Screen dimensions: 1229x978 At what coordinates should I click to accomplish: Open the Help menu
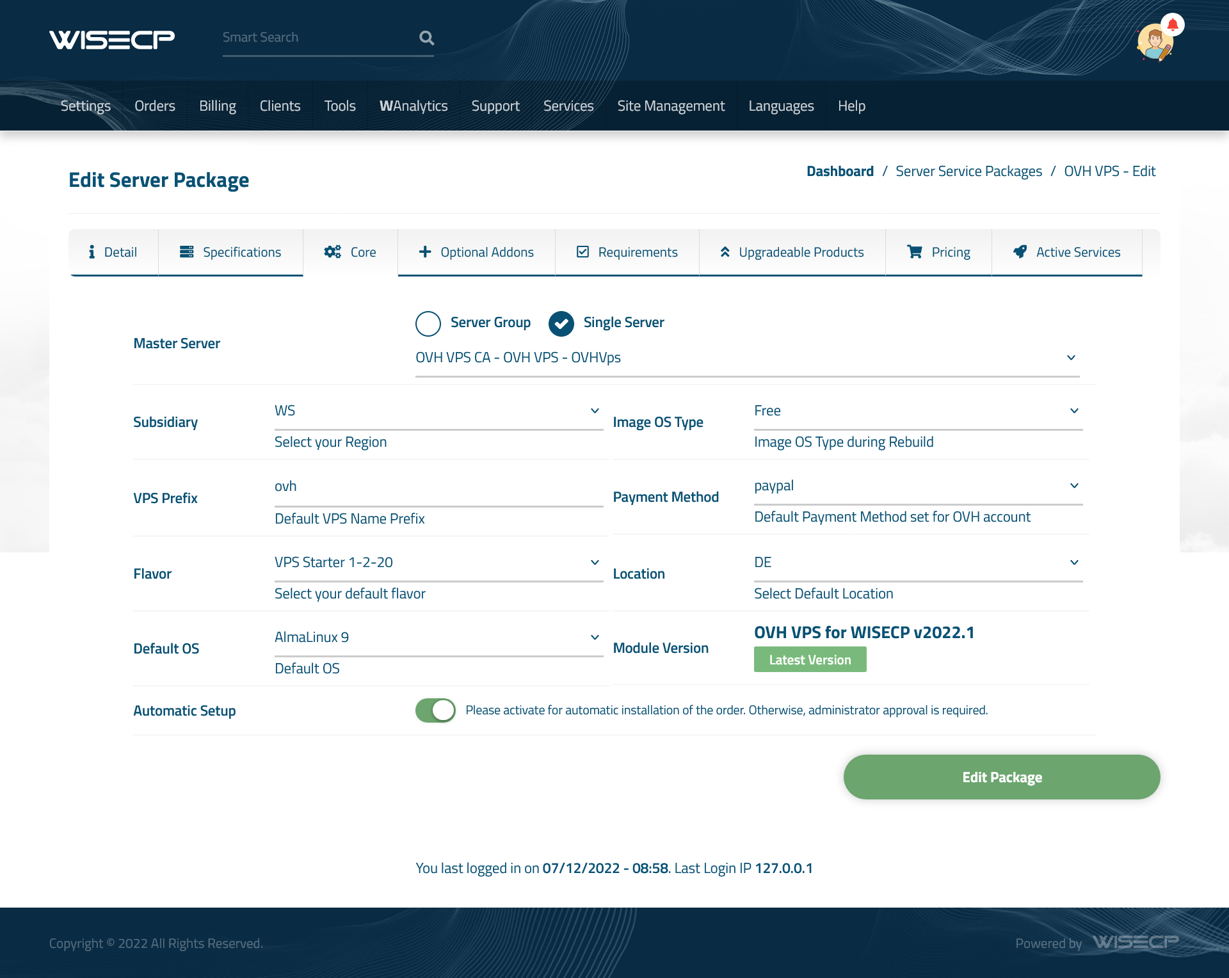pyautogui.click(x=851, y=106)
